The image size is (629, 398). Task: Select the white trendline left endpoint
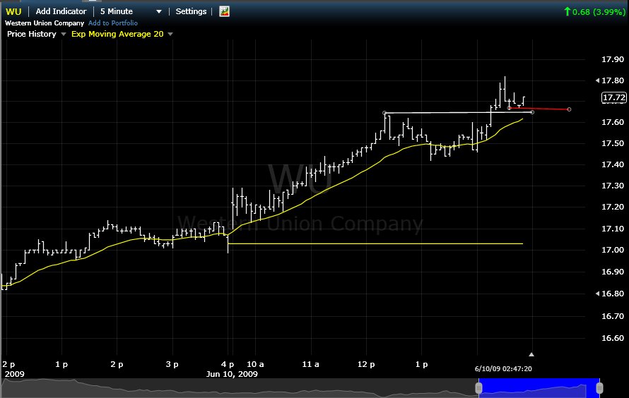point(384,113)
